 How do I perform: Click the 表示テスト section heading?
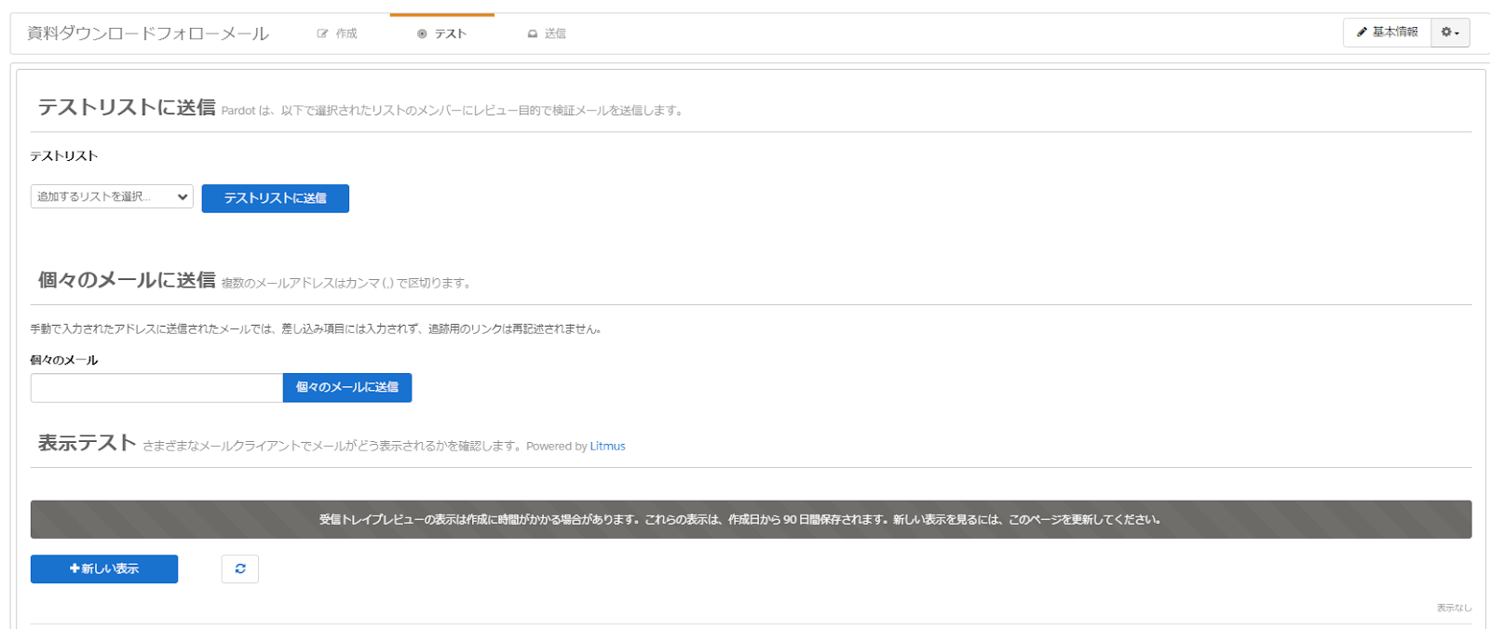(x=87, y=443)
